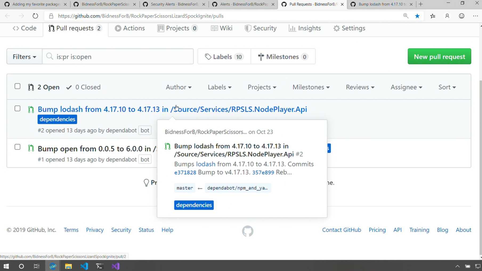
Task: Click the pull request search field
Action: click(x=118, y=57)
